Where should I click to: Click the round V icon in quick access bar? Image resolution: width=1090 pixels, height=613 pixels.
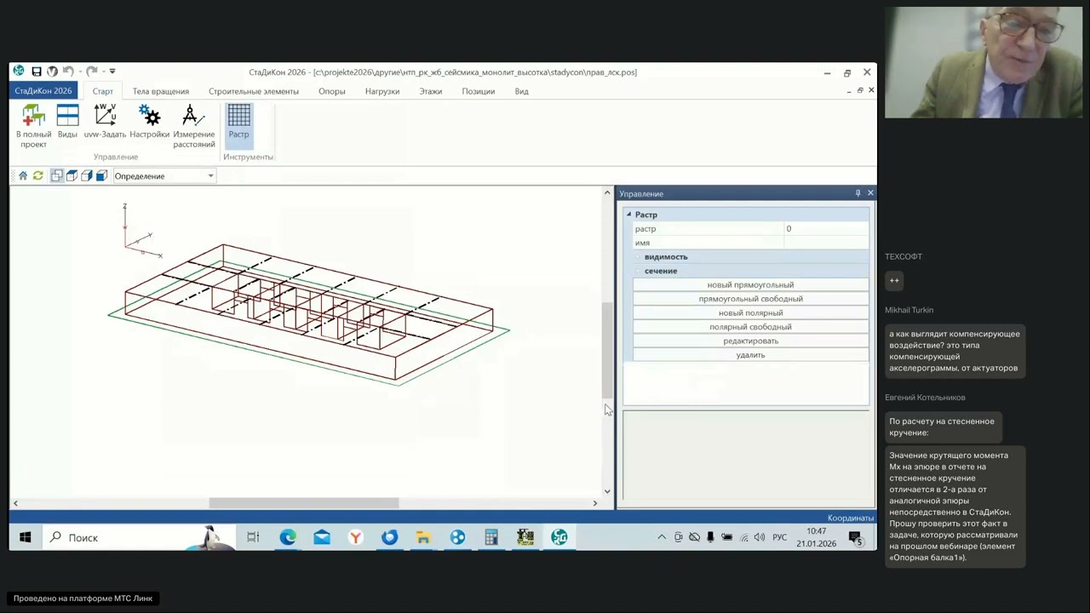(52, 72)
